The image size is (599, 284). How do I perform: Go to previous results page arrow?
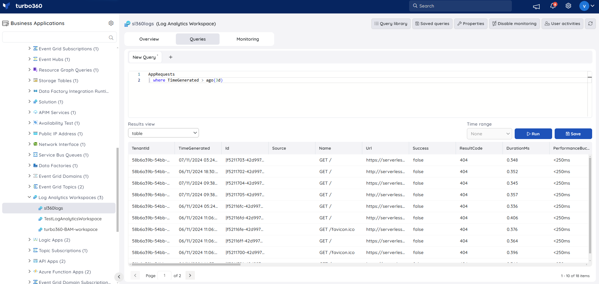pyautogui.click(x=135, y=275)
